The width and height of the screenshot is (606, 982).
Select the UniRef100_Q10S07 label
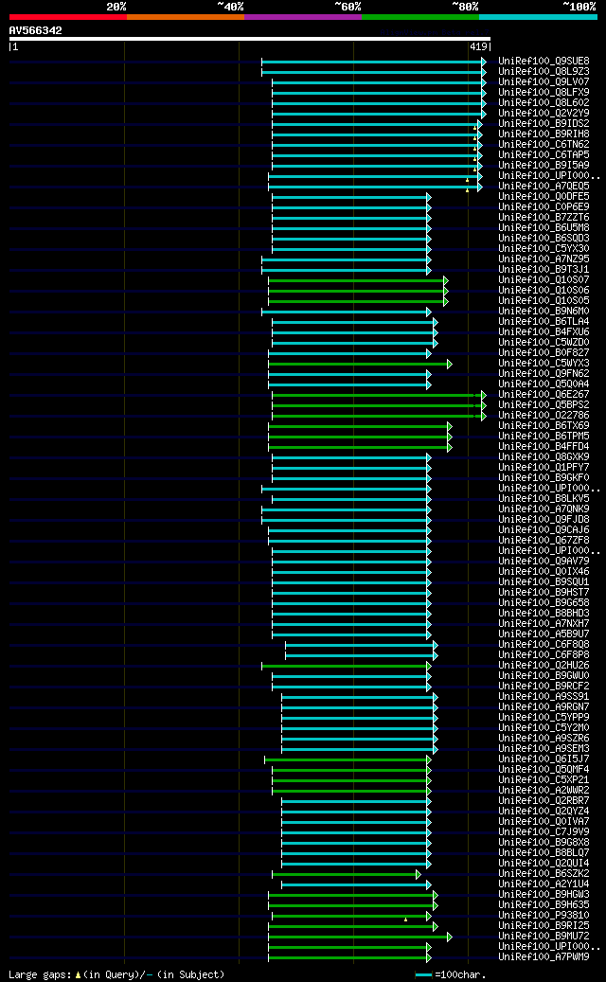coord(544,280)
